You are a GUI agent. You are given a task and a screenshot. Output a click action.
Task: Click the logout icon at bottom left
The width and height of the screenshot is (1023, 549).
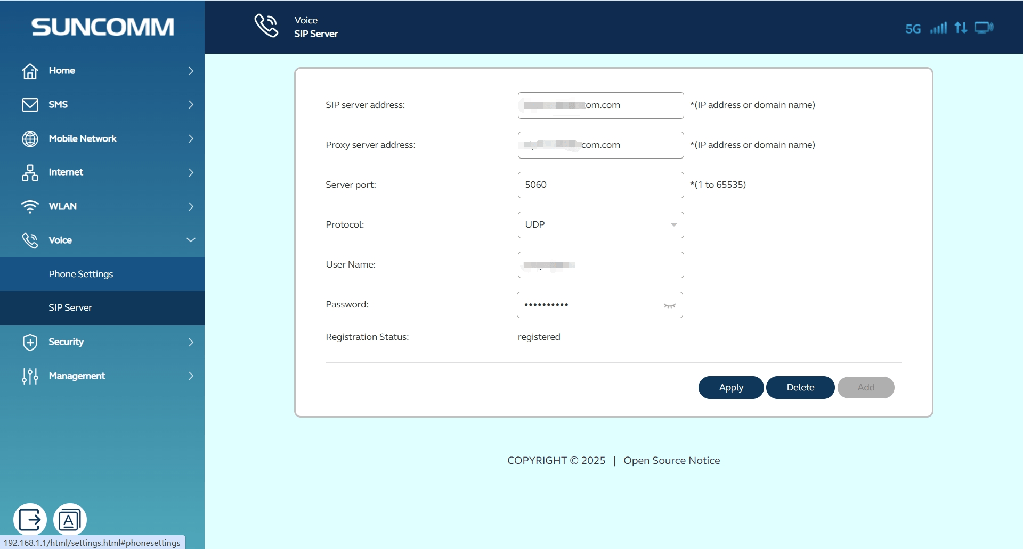pyautogui.click(x=30, y=519)
